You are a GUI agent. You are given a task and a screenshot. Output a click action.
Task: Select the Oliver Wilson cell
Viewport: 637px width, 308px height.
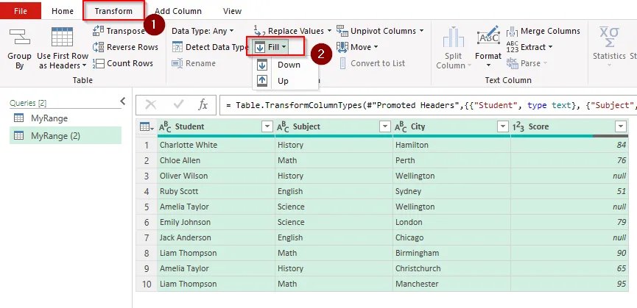pos(216,176)
